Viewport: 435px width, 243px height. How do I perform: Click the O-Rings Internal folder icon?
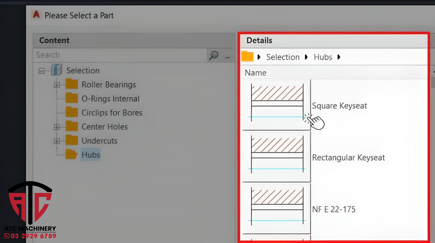(x=71, y=99)
